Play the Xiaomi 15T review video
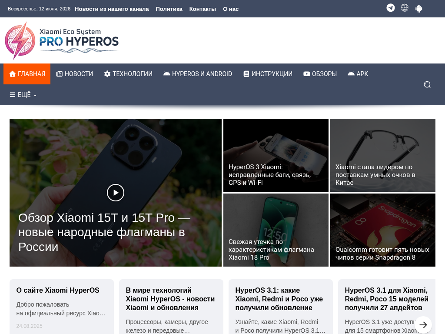 tap(116, 193)
